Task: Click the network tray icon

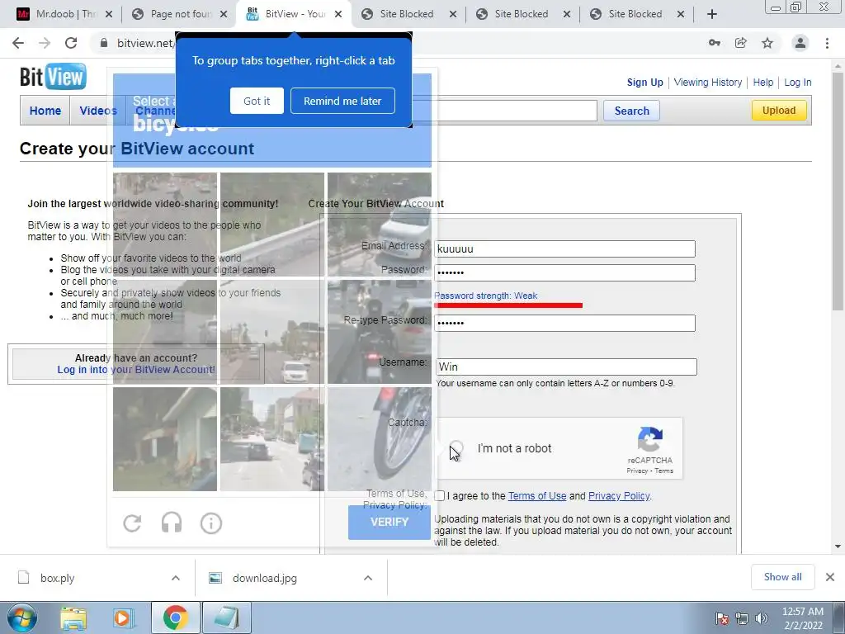Action: [x=742, y=618]
